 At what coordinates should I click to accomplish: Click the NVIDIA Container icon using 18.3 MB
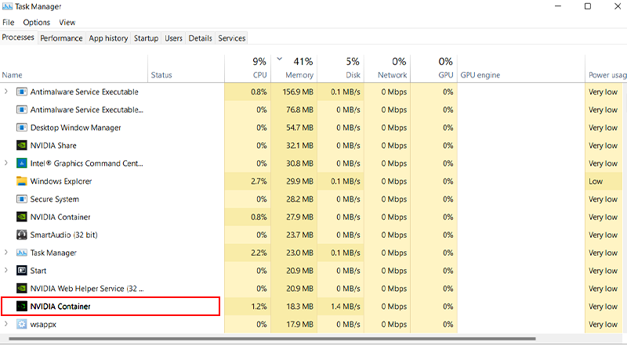[22, 307]
